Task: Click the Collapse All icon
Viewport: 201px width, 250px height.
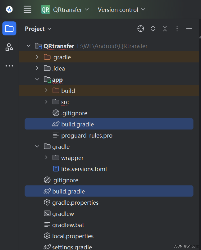Action: tap(165, 29)
